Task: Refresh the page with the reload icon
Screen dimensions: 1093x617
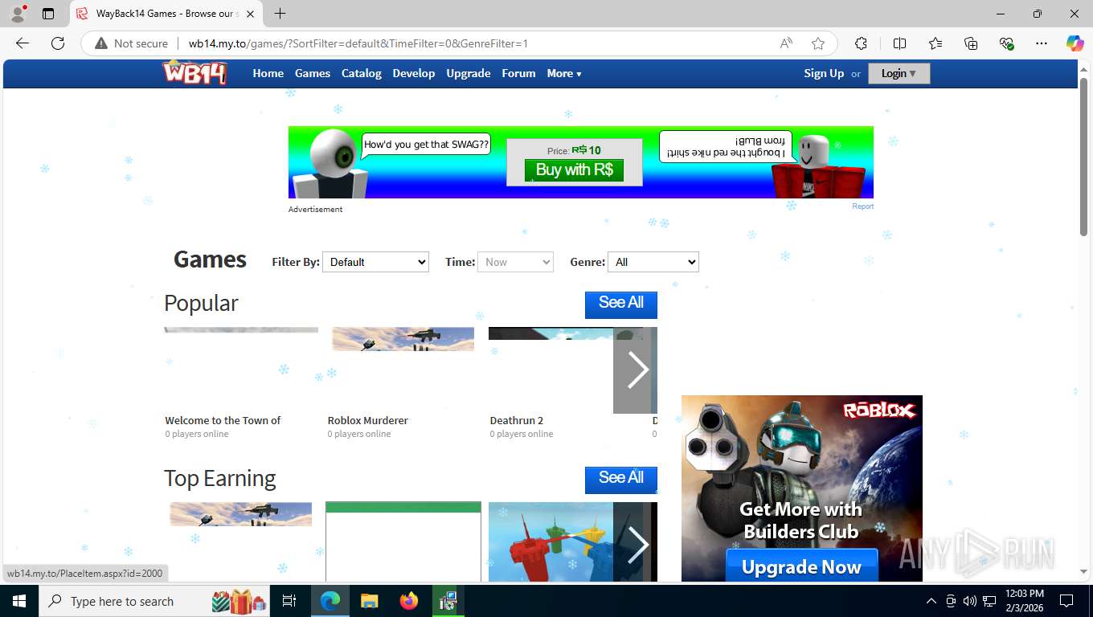Action: click(58, 43)
